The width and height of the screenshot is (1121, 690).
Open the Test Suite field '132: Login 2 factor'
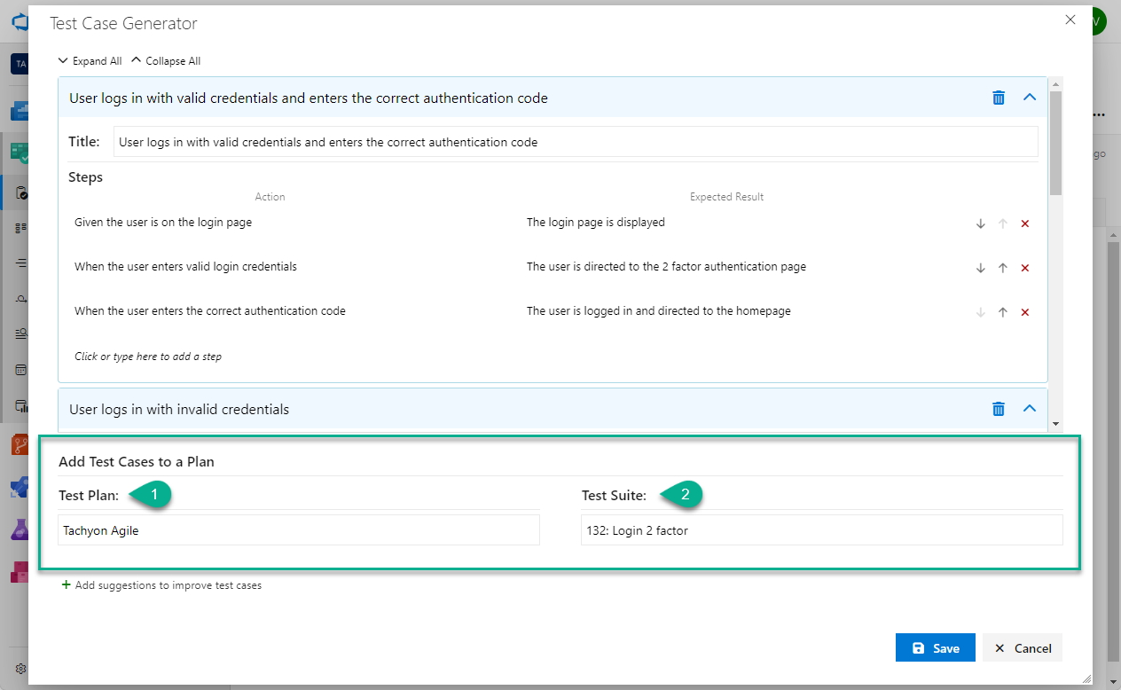coord(821,530)
